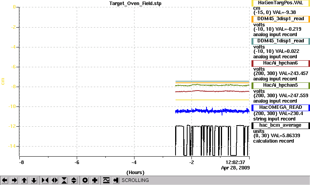The height and width of the screenshot is (185, 310).
Task: Click the VAL=243.457 readout
Action: pyautogui.click(x=293, y=73)
